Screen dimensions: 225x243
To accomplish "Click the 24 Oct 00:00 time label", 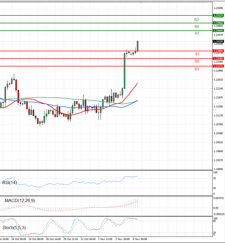I will point(19,239).
